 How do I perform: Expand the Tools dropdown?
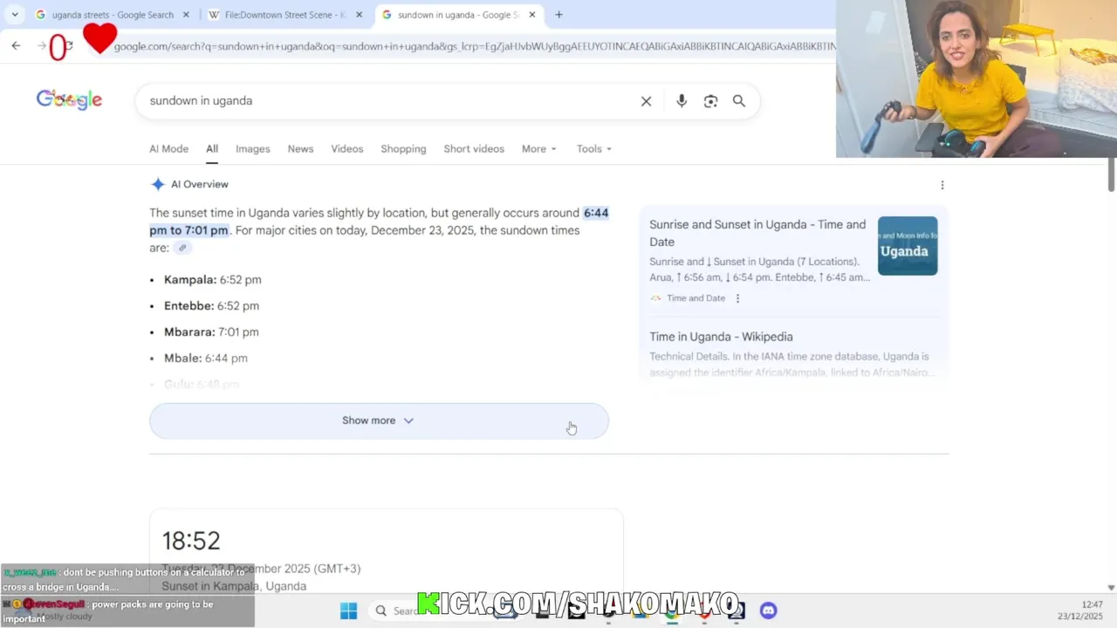[x=593, y=149]
